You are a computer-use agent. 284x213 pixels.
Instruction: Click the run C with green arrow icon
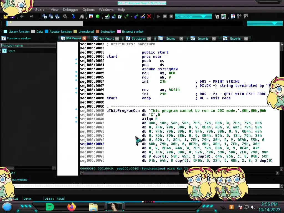click(223, 16)
